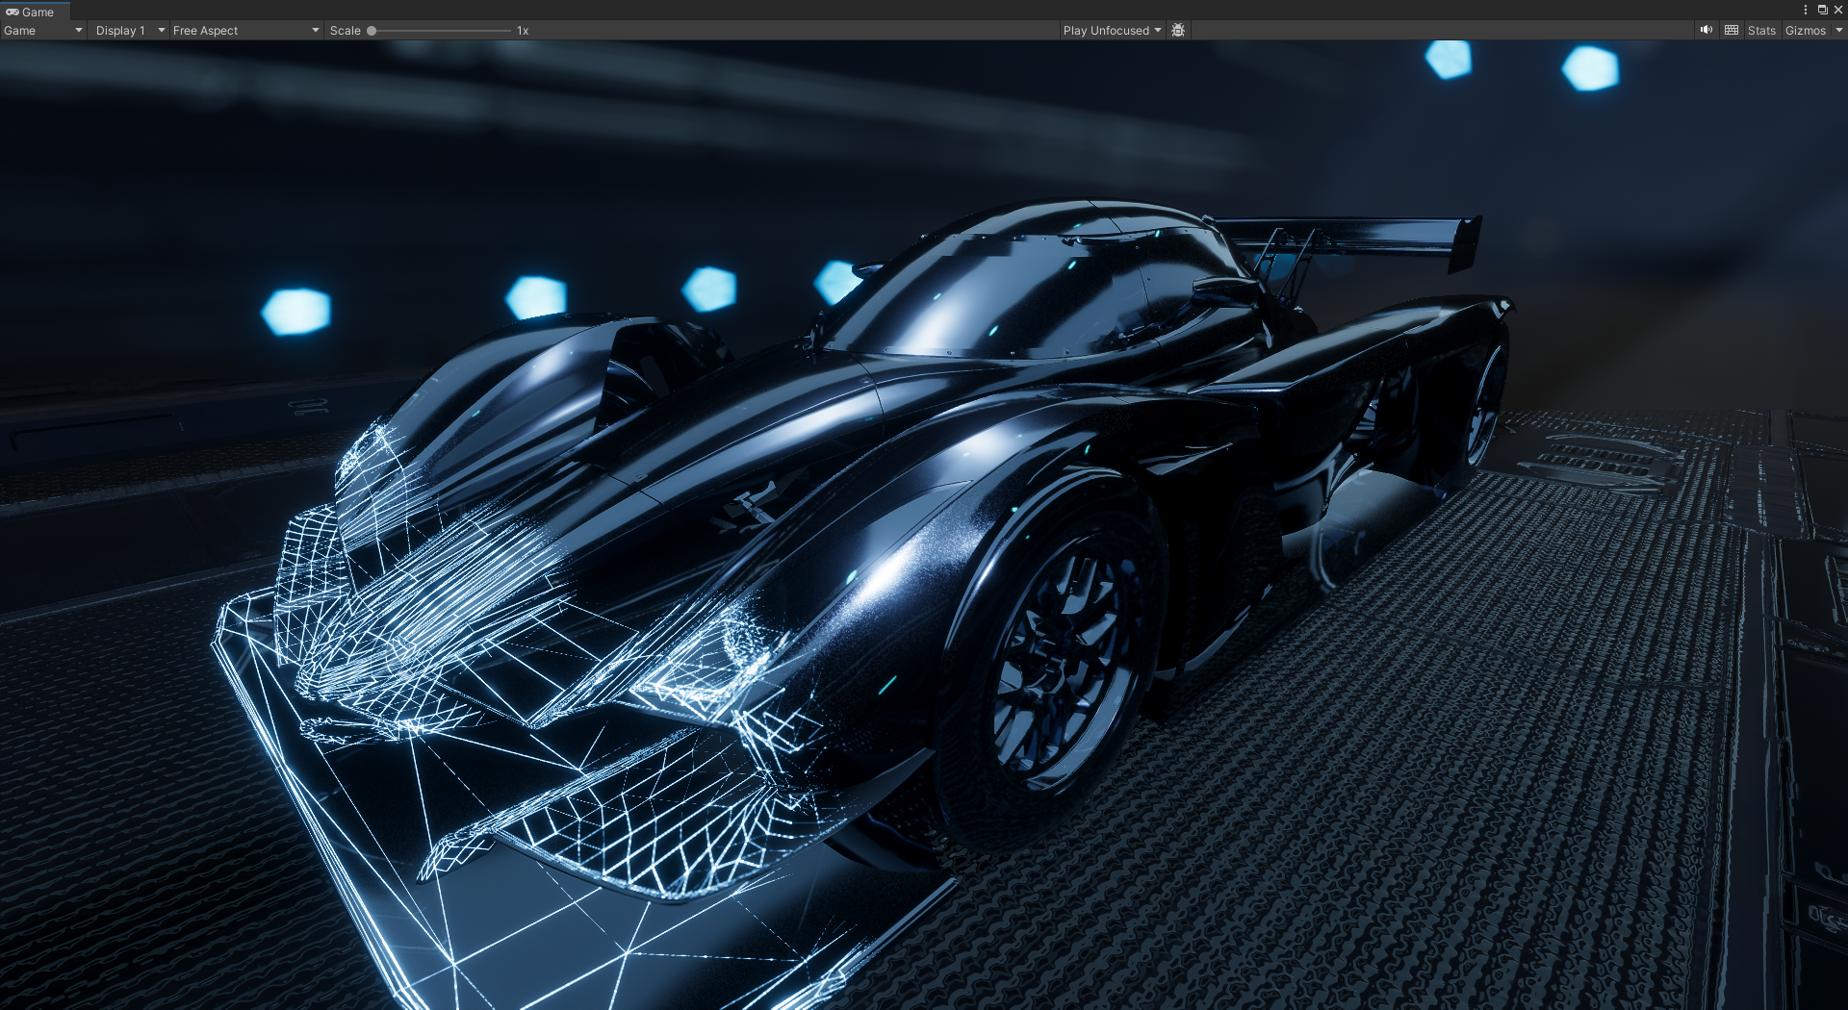Screen dimensions: 1848x1010
Task: Select the Game tab
Action: pos(37,13)
